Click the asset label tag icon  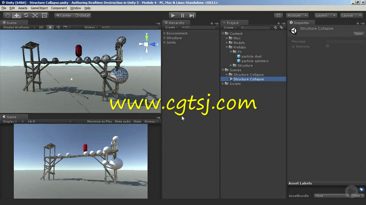(x=361, y=190)
